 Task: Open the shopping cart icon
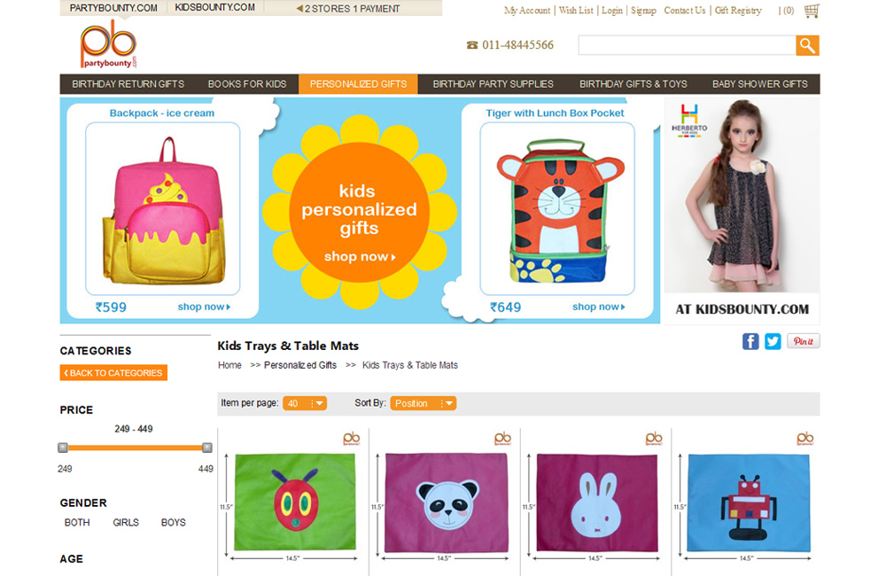[812, 11]
